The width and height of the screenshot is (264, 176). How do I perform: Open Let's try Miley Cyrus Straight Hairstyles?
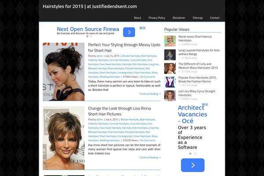tap(197, 93)
